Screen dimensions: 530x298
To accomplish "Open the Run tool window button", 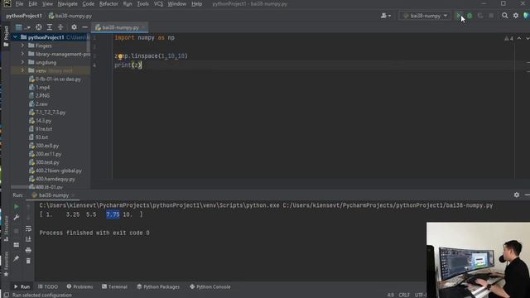I will point(22,286).
